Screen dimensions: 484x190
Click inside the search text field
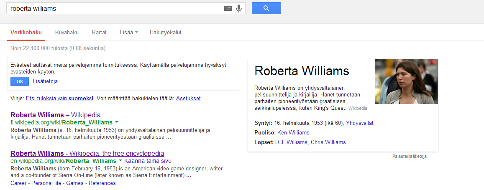pos(113,8)
